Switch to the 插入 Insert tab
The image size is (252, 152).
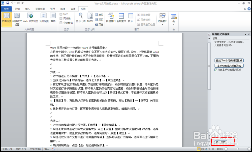(x=28, y=9)
